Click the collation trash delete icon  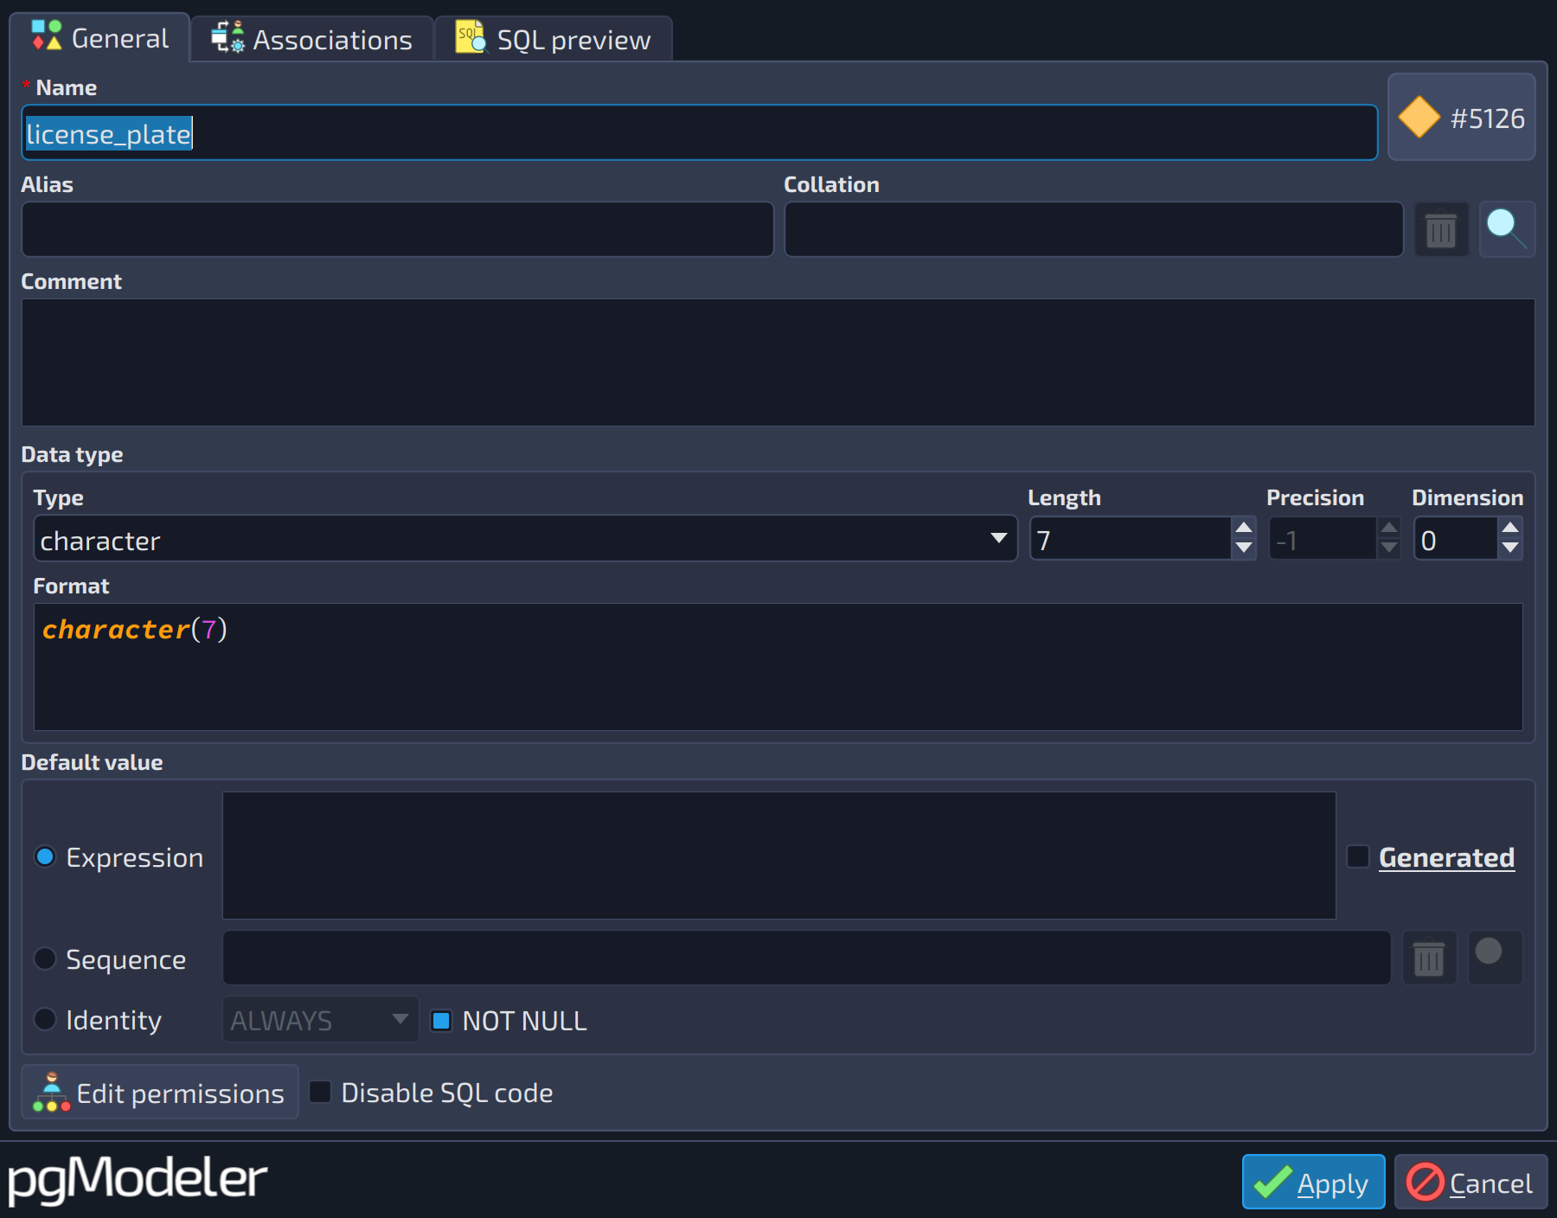point(1441,230)
